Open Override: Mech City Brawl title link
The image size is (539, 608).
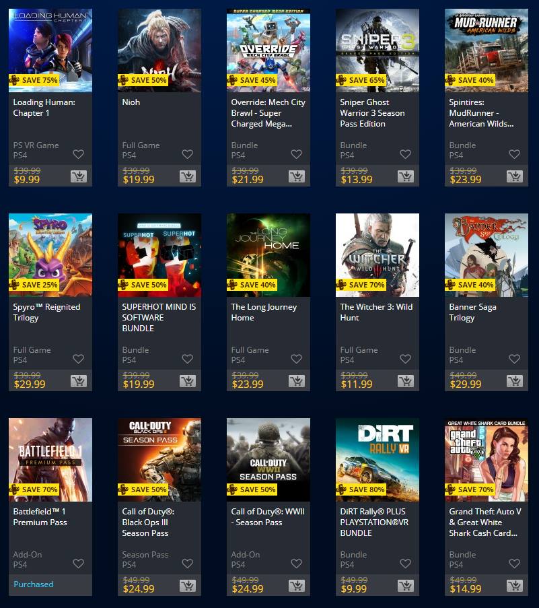click(x=268, y=113)
